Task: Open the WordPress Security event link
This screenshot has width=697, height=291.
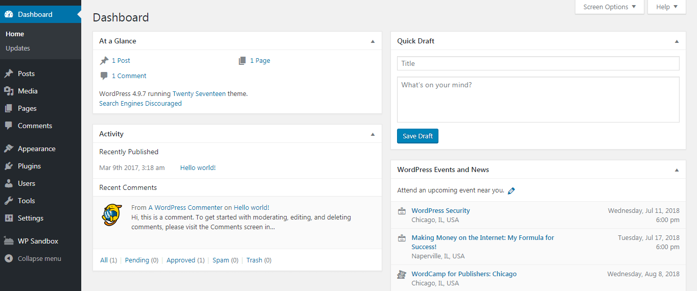Action: pyautogui.click(x=440, y=210)
